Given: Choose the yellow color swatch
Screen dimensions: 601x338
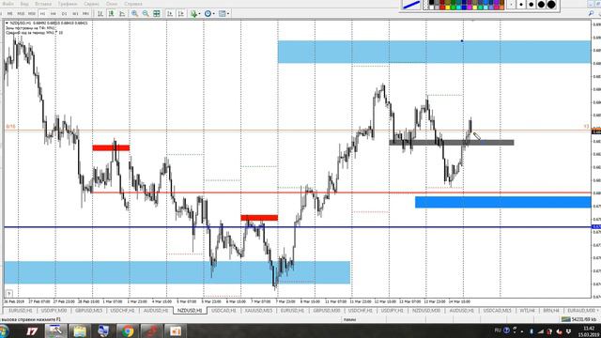Looking at the screenshot, I should point(448,8).
